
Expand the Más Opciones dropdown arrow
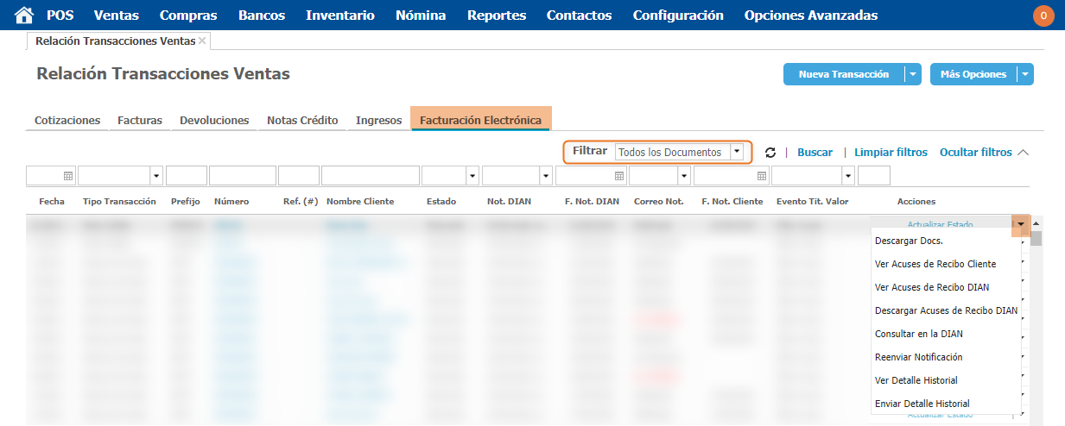click(x=1025, y=75)
